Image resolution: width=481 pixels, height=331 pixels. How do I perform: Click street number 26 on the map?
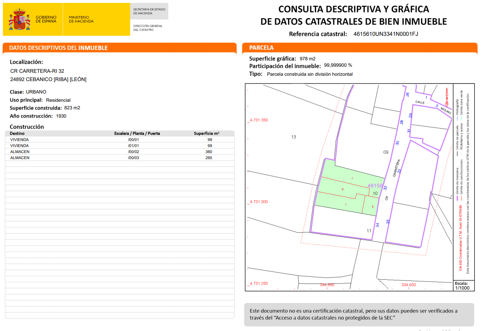(x=407, y=95)
